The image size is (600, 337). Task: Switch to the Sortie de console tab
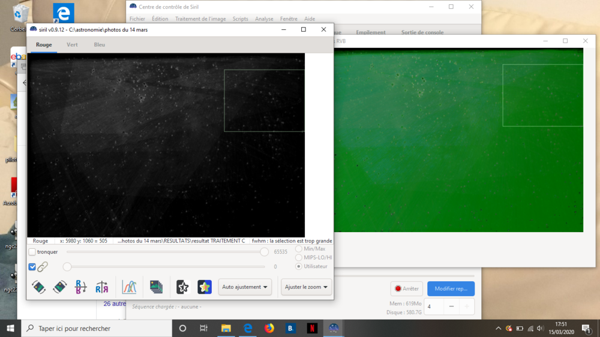click(x=422, y=32)
